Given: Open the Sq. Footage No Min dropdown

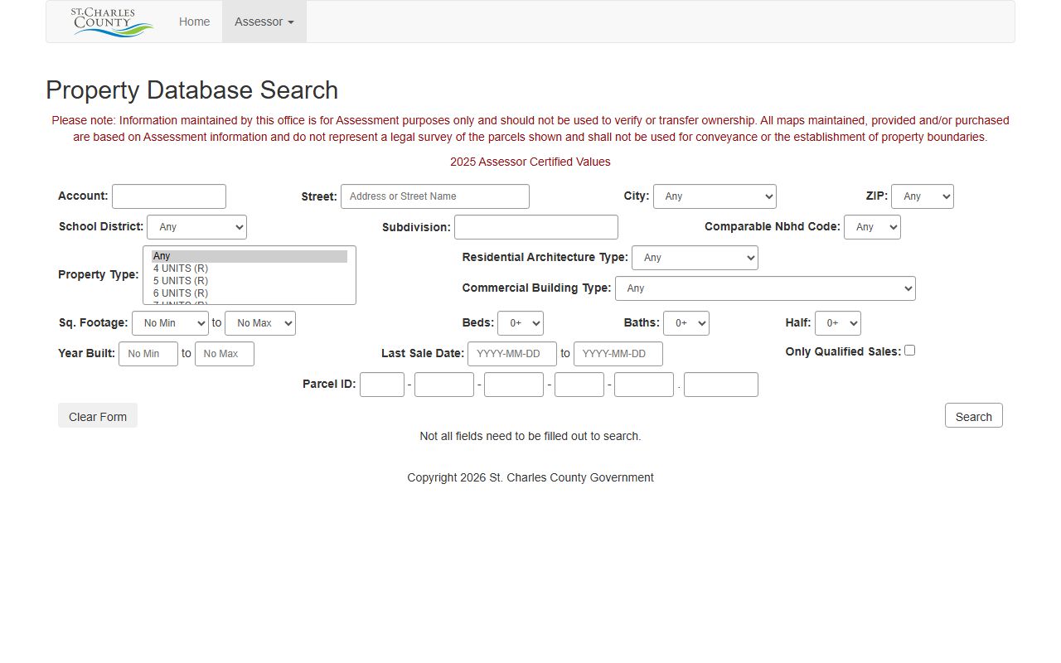Looking at the screenshot, I should [x=170, y=323].
